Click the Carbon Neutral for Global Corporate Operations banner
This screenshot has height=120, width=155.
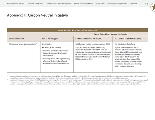[77, 30]
